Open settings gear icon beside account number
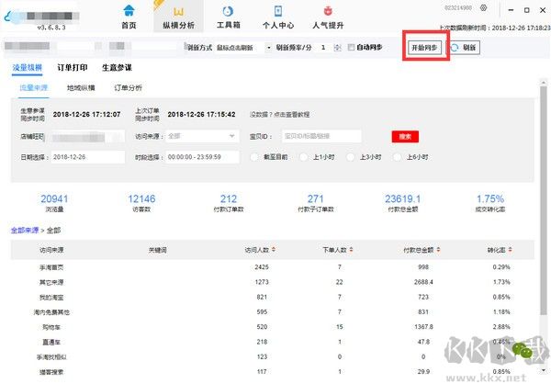Screen dimensions: 551x384 tap(484, 7)
